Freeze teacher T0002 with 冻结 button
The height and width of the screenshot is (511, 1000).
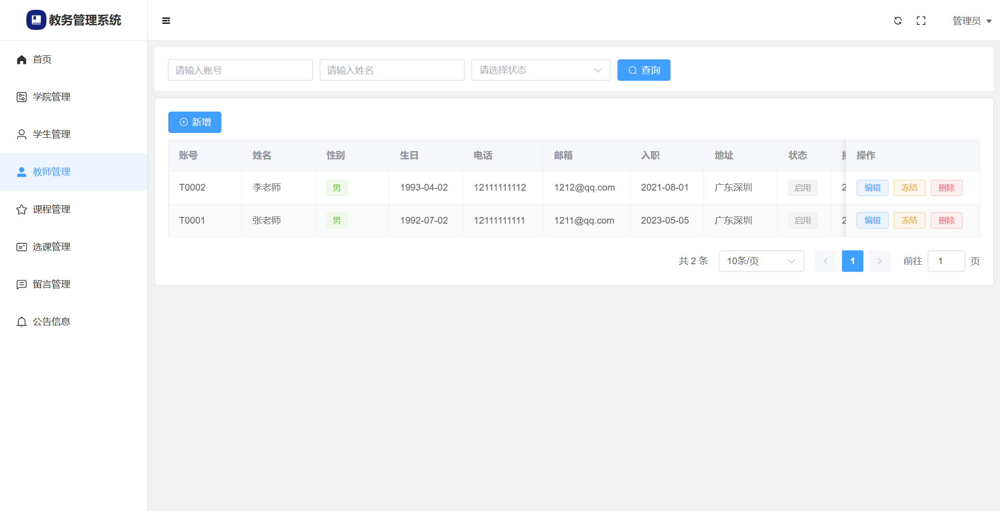tap(909, 188)
